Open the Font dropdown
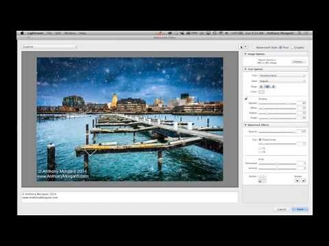This screenshot has width=329, height=246. [282, 76]
